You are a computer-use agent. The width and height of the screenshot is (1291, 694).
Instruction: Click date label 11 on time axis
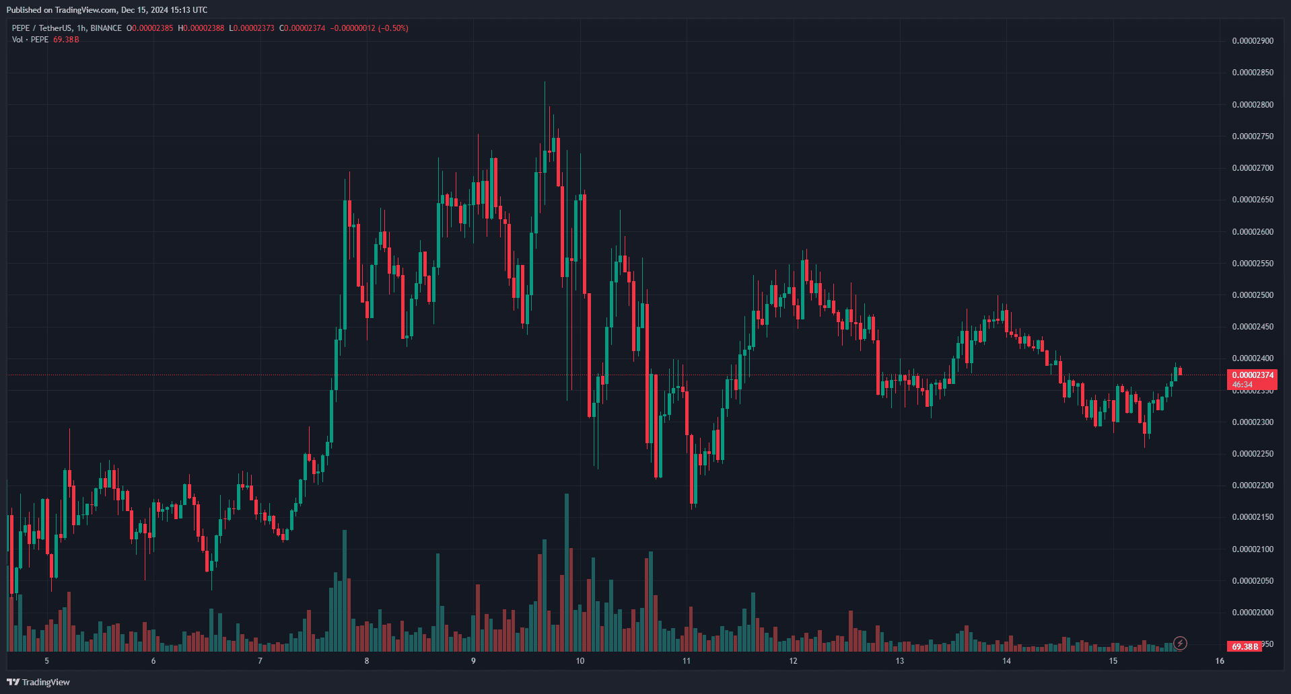coord(687,661)
